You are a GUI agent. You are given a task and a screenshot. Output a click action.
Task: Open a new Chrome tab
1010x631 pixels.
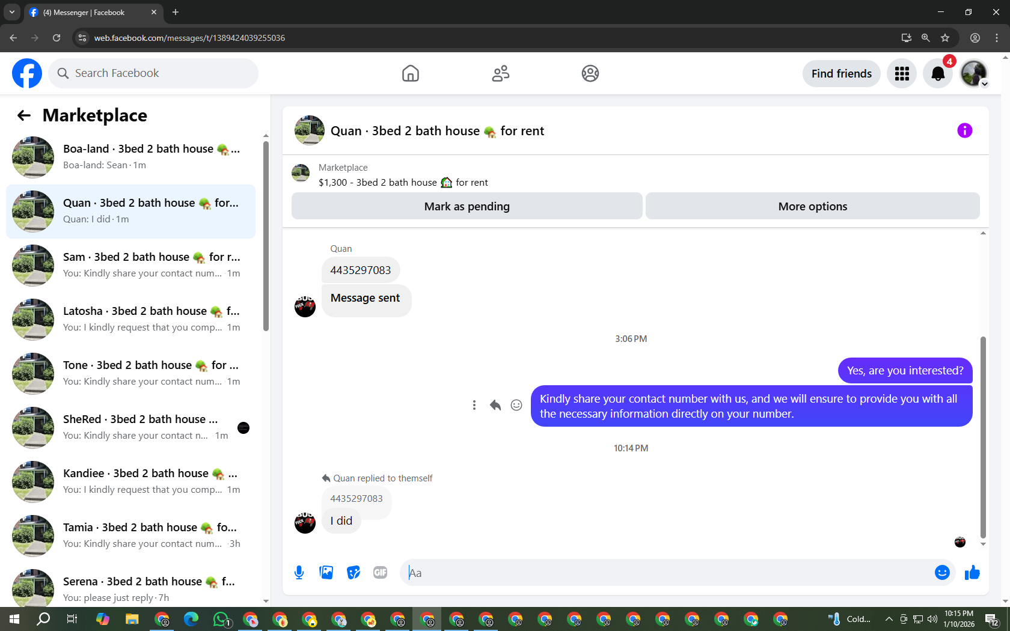pyautogui.click(x=176, y=12)
